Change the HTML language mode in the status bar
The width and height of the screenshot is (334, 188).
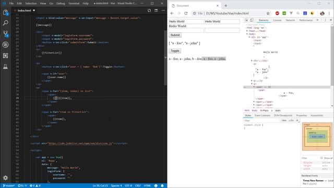[x=147, y=186]
